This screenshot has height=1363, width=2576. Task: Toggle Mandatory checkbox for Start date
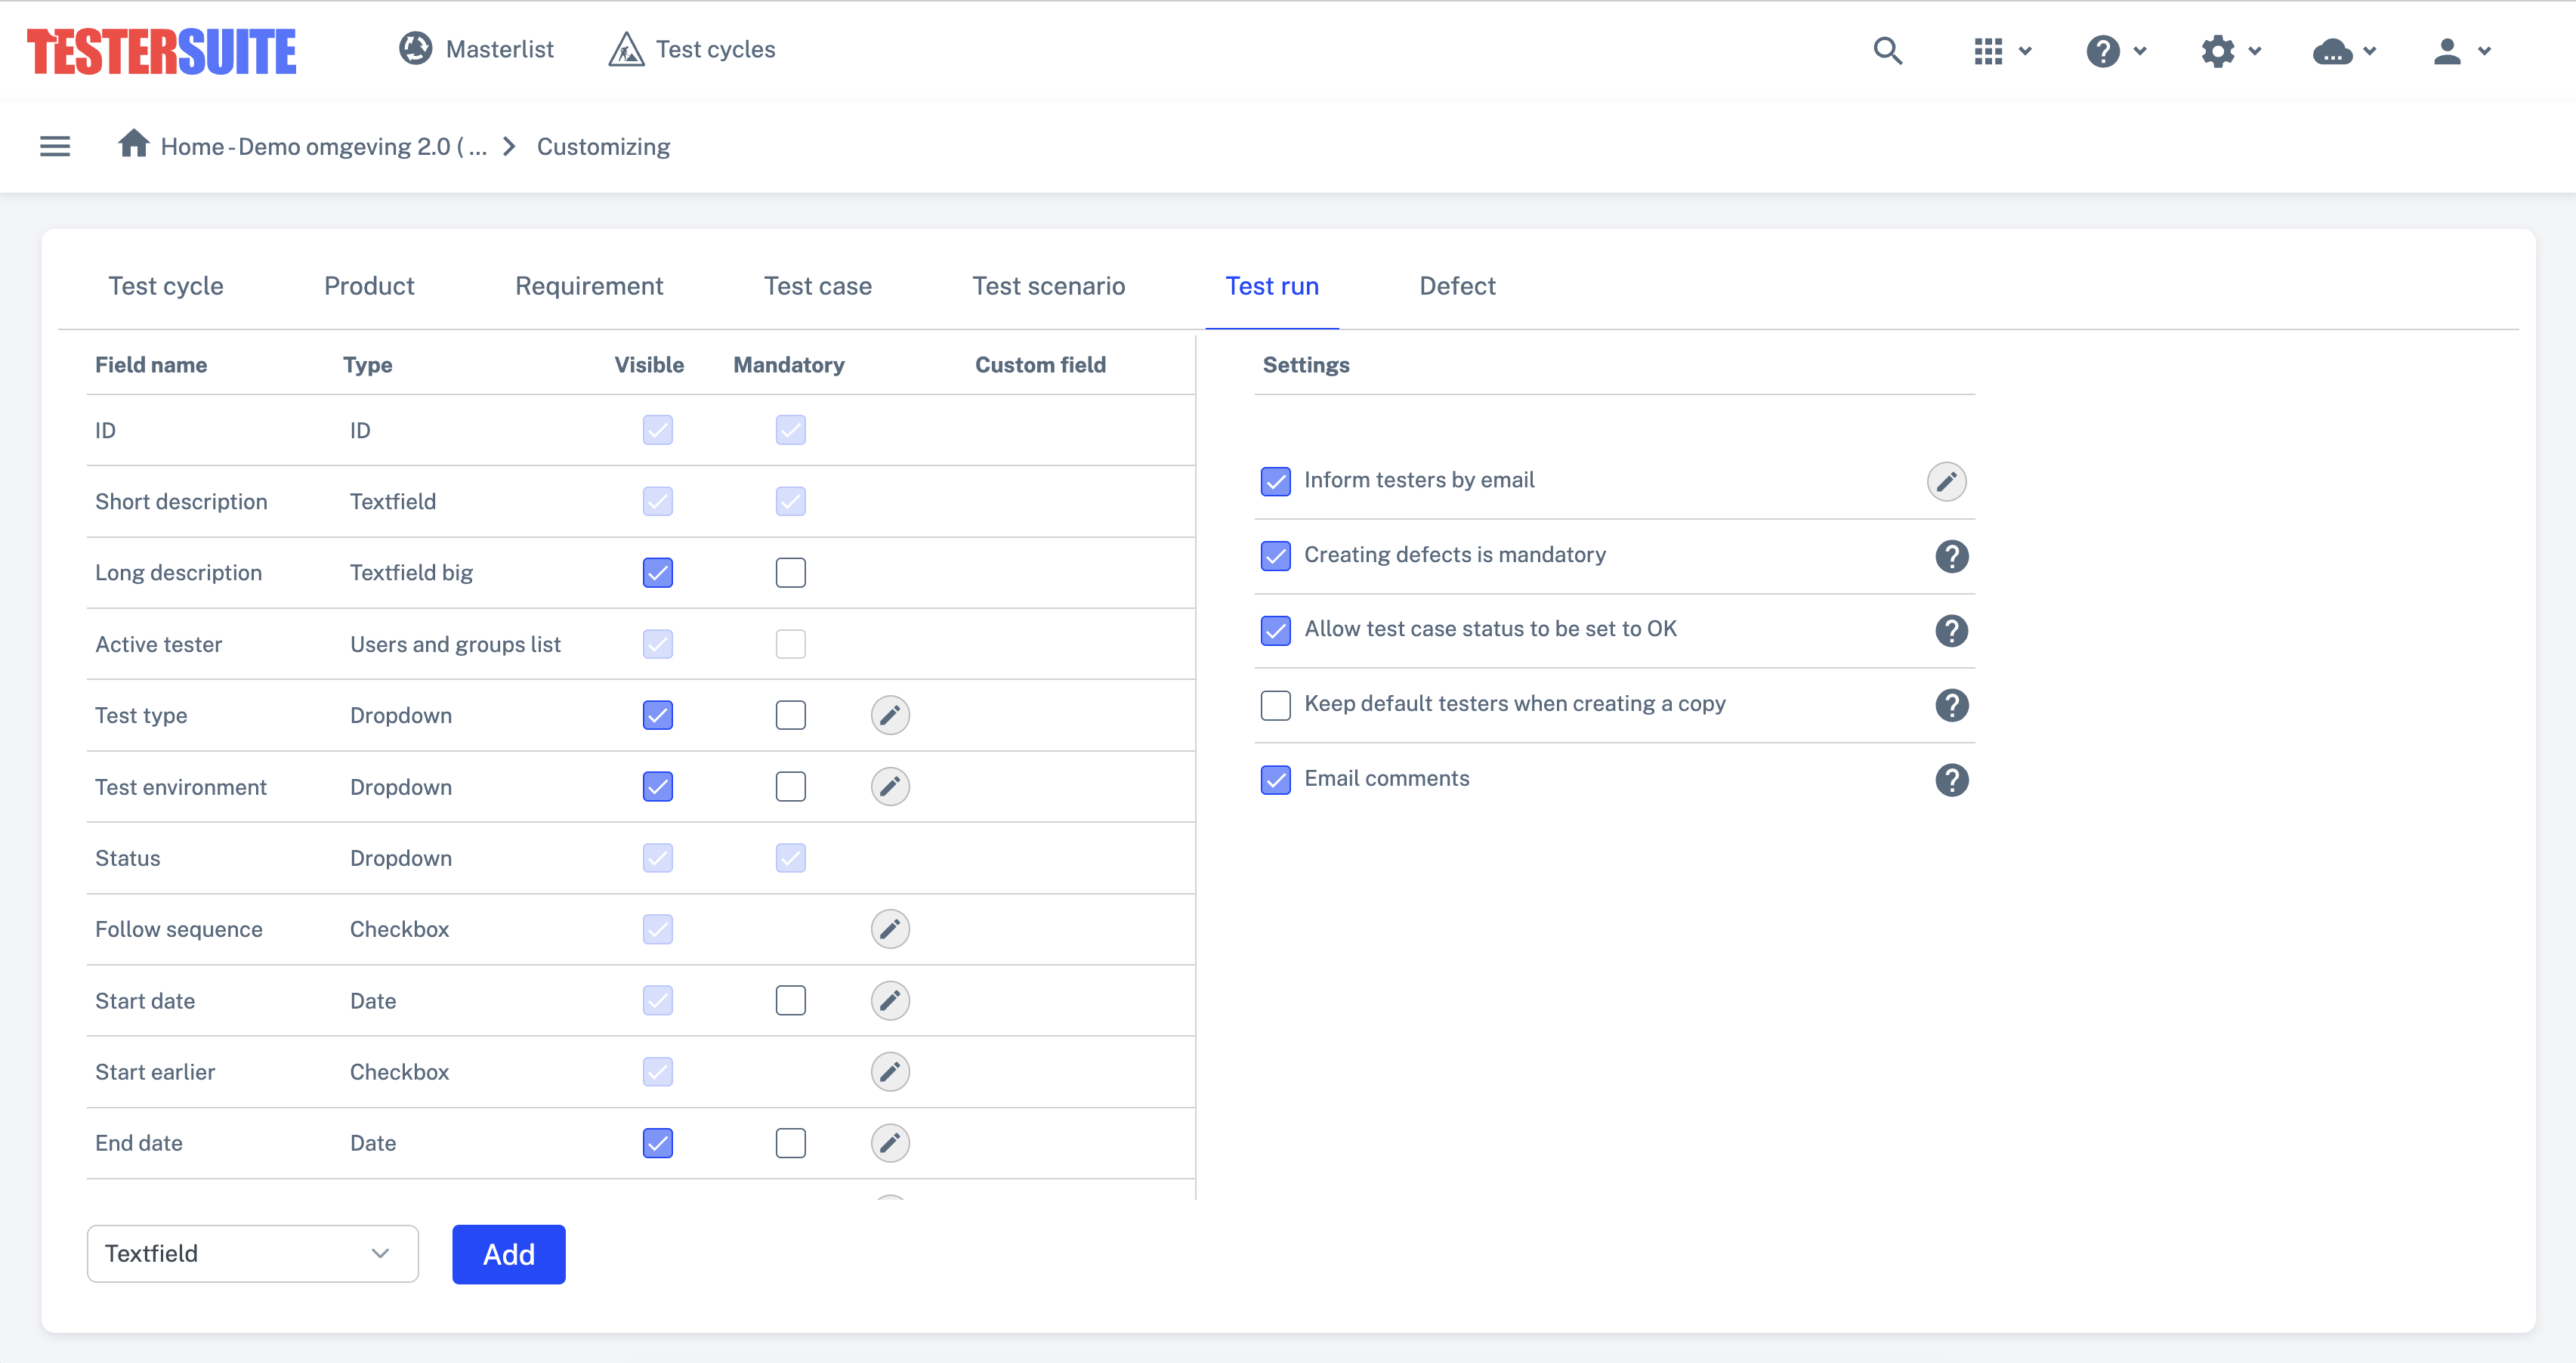click(x=791, y=1000)
